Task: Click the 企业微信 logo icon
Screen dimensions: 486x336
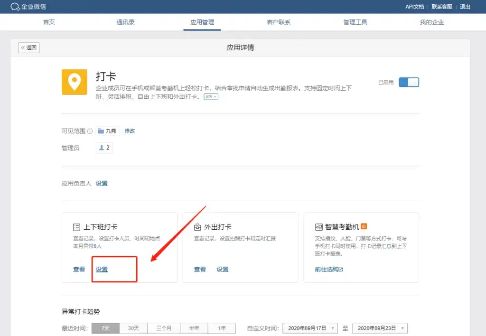Action: click(x=15, y=7)
